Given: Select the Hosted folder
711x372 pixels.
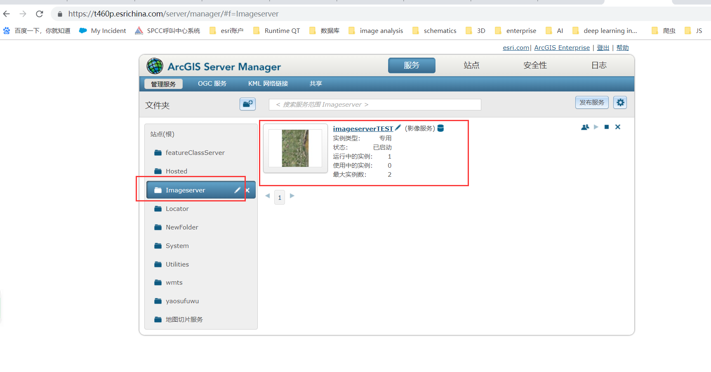Looking at the screenshot, I should point(176,171).
